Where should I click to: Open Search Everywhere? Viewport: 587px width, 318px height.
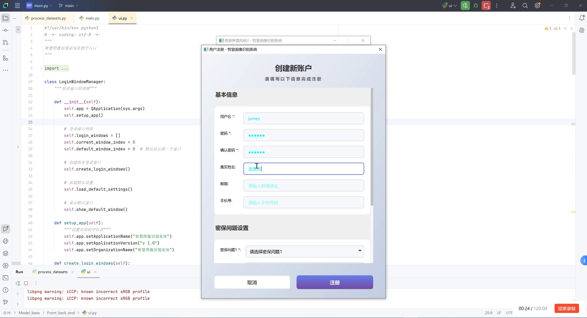[x=525, y=5]
